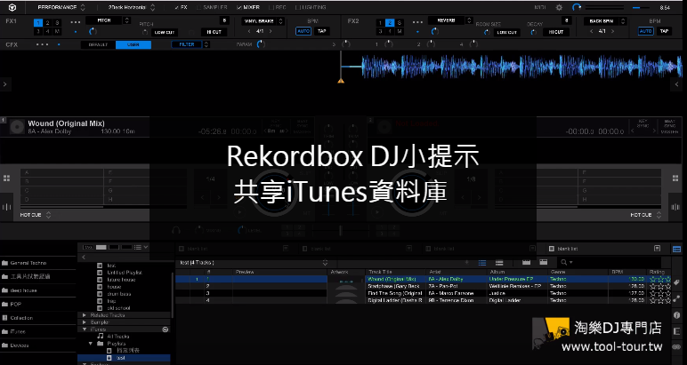Toggle the MIXER panel checkbox
This screenshot has width=687, height=365.
point(238,7)
